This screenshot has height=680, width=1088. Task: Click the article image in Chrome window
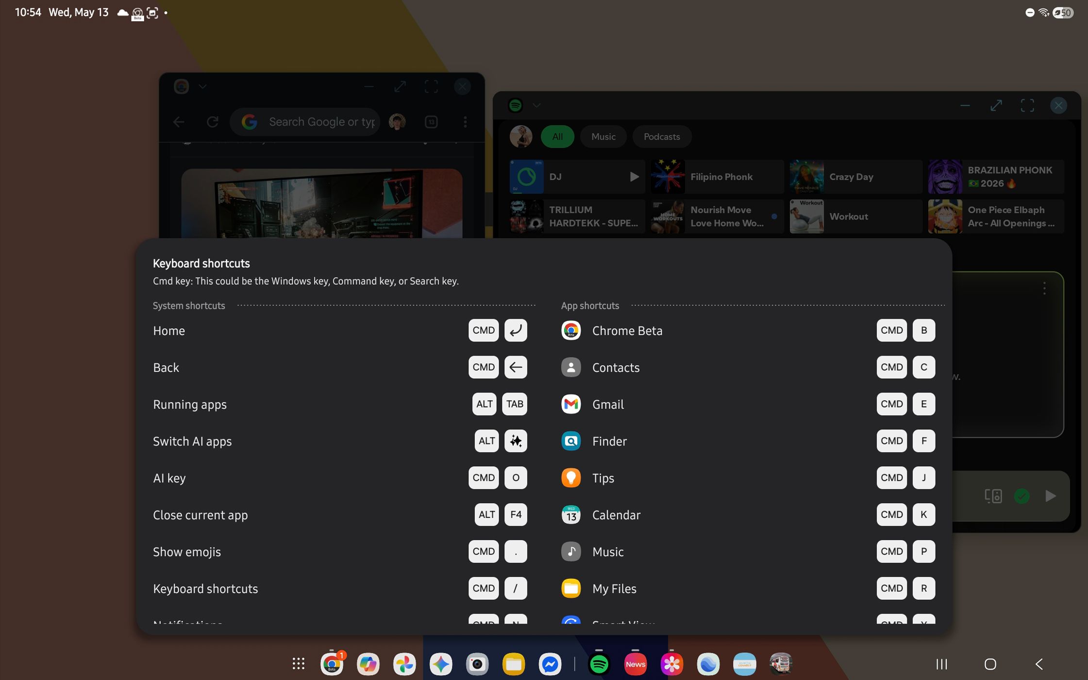click(321, 204)
